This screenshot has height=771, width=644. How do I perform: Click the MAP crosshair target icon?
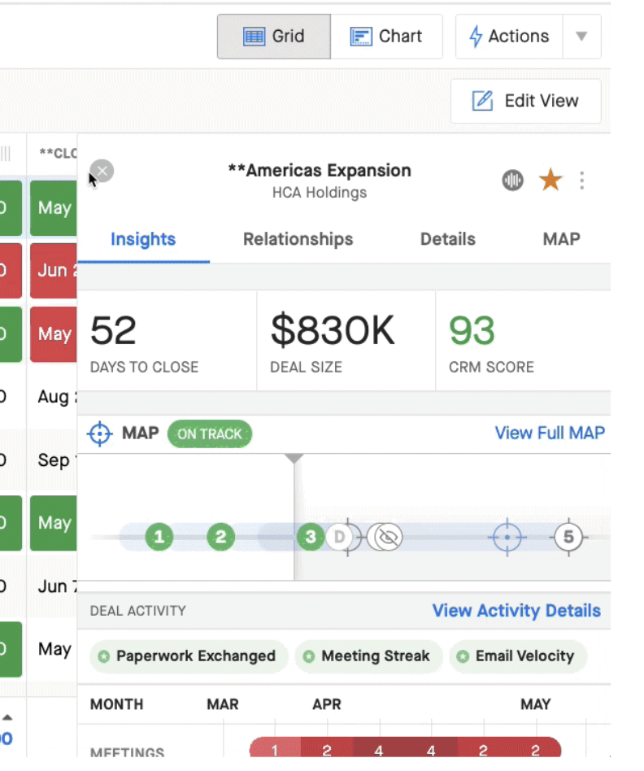(100, 433)
